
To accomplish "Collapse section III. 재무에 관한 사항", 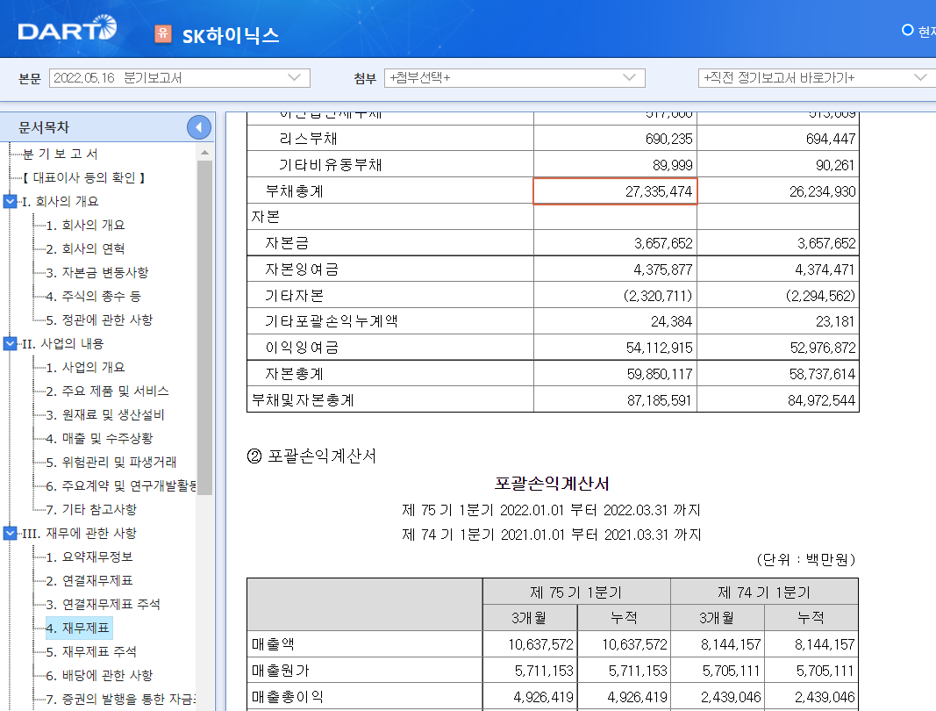I will click(x=9, y=531).
